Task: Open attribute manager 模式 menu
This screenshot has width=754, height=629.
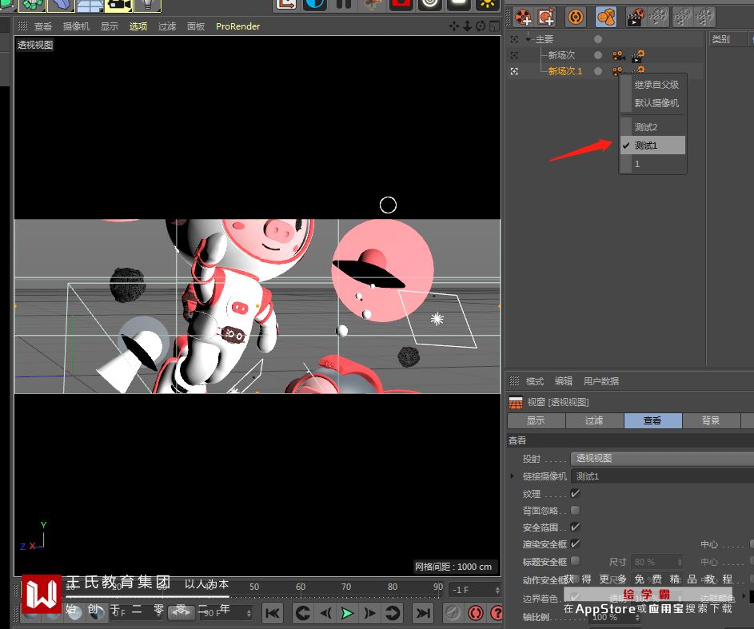Action: point(535,381)
